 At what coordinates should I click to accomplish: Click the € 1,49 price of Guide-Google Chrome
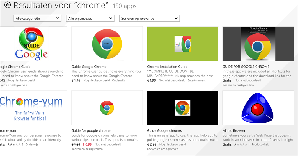(x=76, y=80)
